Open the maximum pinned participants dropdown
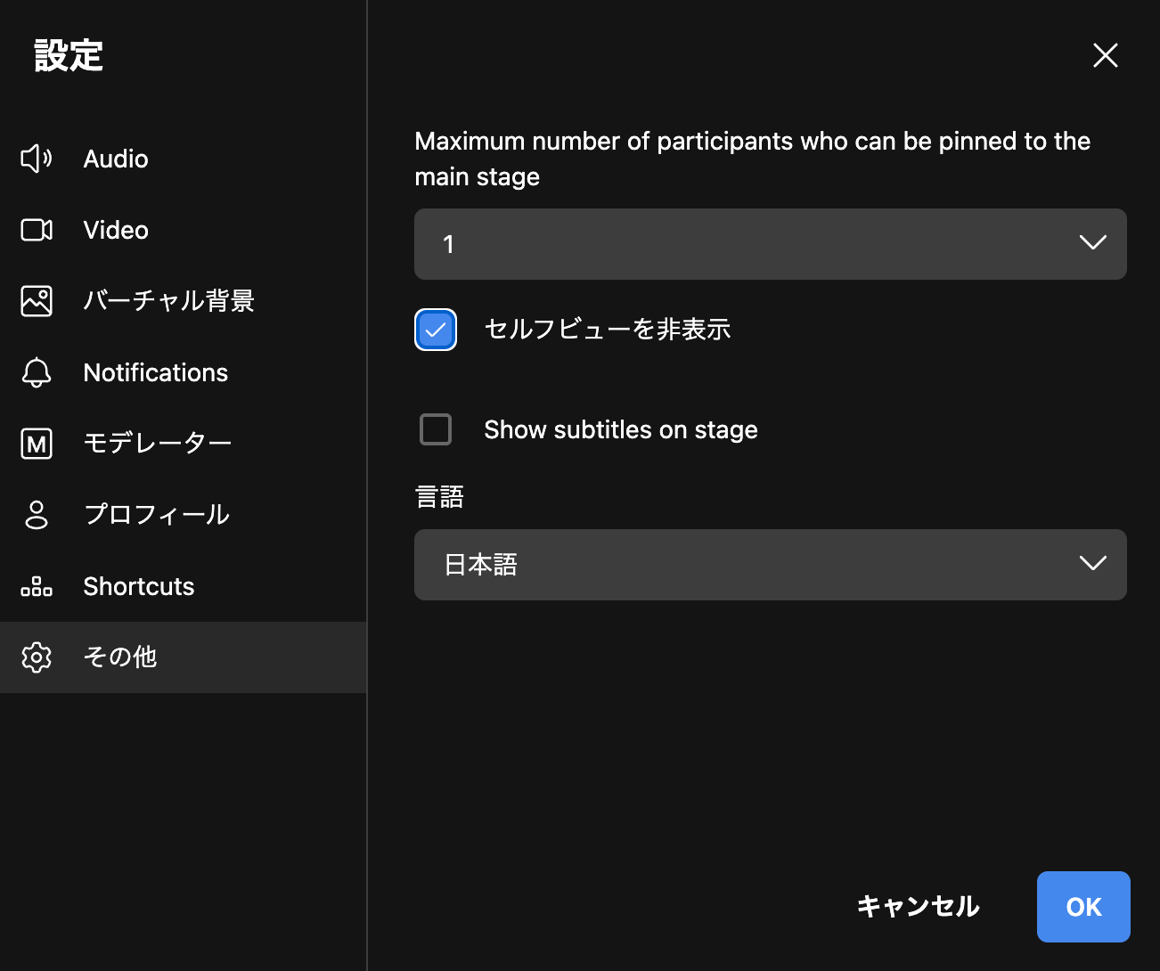The image size is (1160, 971). [771, 244]
